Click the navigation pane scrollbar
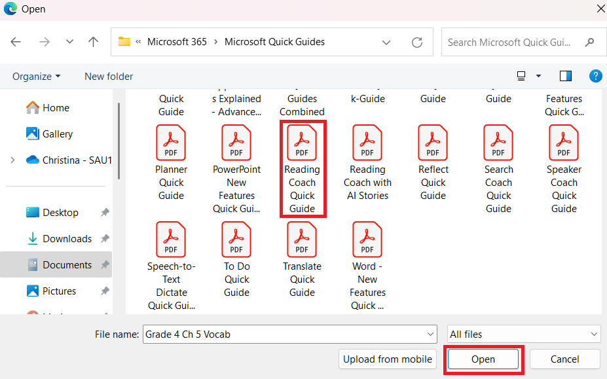607x379 pixels. click(x=119, y=141)
